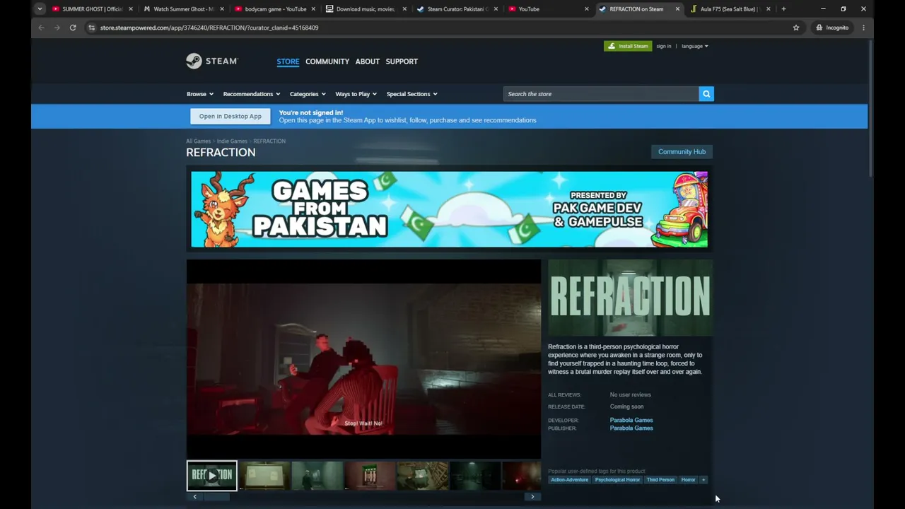The width and height of the screenshot is (905, 509).
Task: Add a tag with the plus button
Action: [703, 480]
